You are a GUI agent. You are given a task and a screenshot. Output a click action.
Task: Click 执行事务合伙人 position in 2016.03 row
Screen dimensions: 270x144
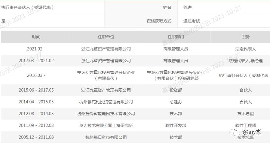(x=244, y=76)
